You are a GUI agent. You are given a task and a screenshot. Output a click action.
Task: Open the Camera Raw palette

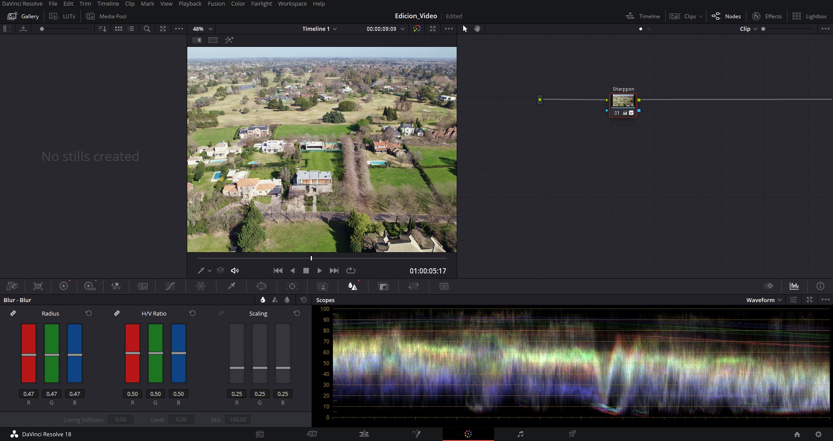click(x=12, y=286)
